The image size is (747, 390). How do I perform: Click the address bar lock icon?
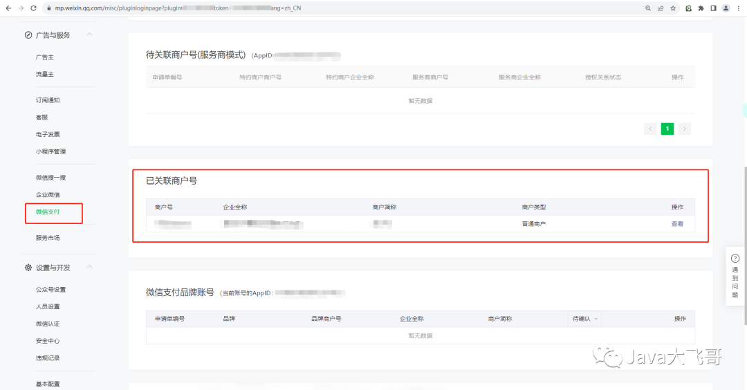(x=48, y=8)
